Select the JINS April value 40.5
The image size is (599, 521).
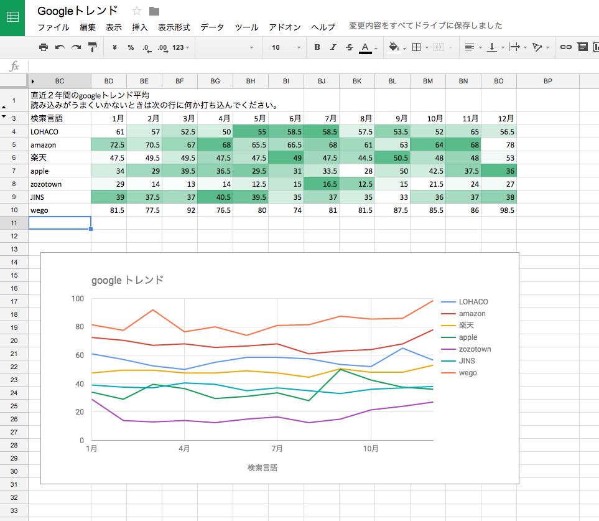pos(215,197)
